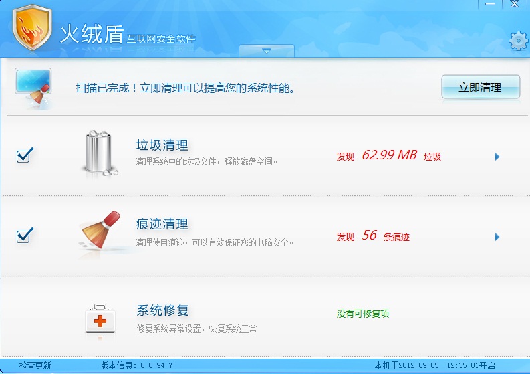This screenshot has width=530, height=374.
Task: Click the 检查更新 link
Action: coord(35,365)
